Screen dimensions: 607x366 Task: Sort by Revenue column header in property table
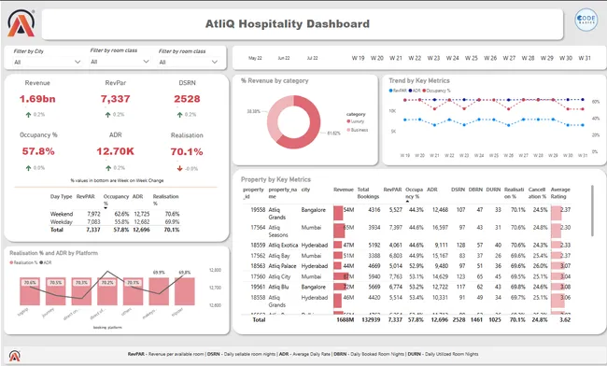(344, 190)
